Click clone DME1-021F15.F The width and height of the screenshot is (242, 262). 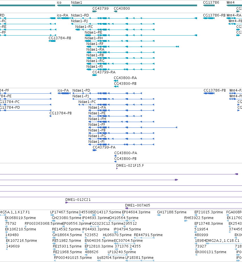coord(130,166)
